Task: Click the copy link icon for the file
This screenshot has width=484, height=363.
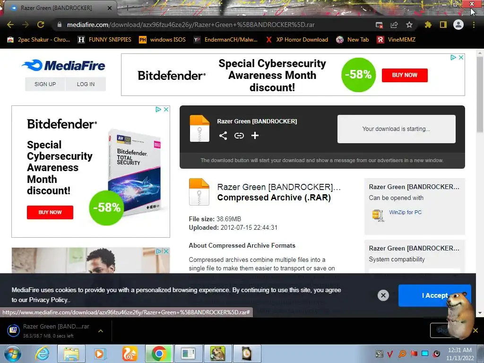Action: point(239,136)
